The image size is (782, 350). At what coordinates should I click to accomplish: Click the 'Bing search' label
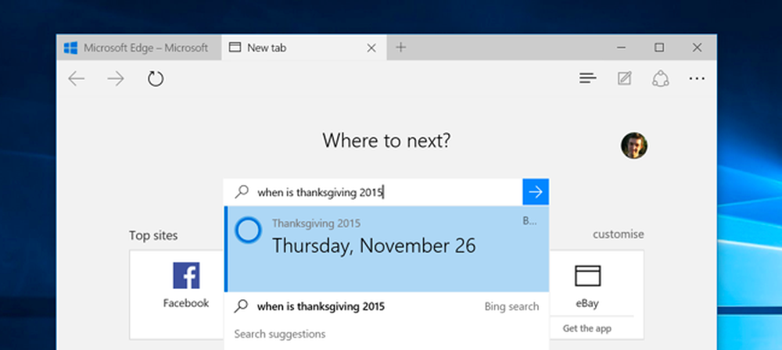511,306
